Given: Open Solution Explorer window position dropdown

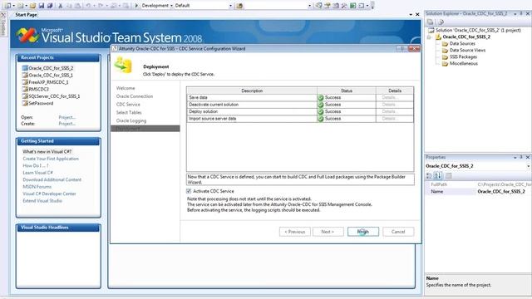Looking at the screenshot, I should (x=515, y=13).
